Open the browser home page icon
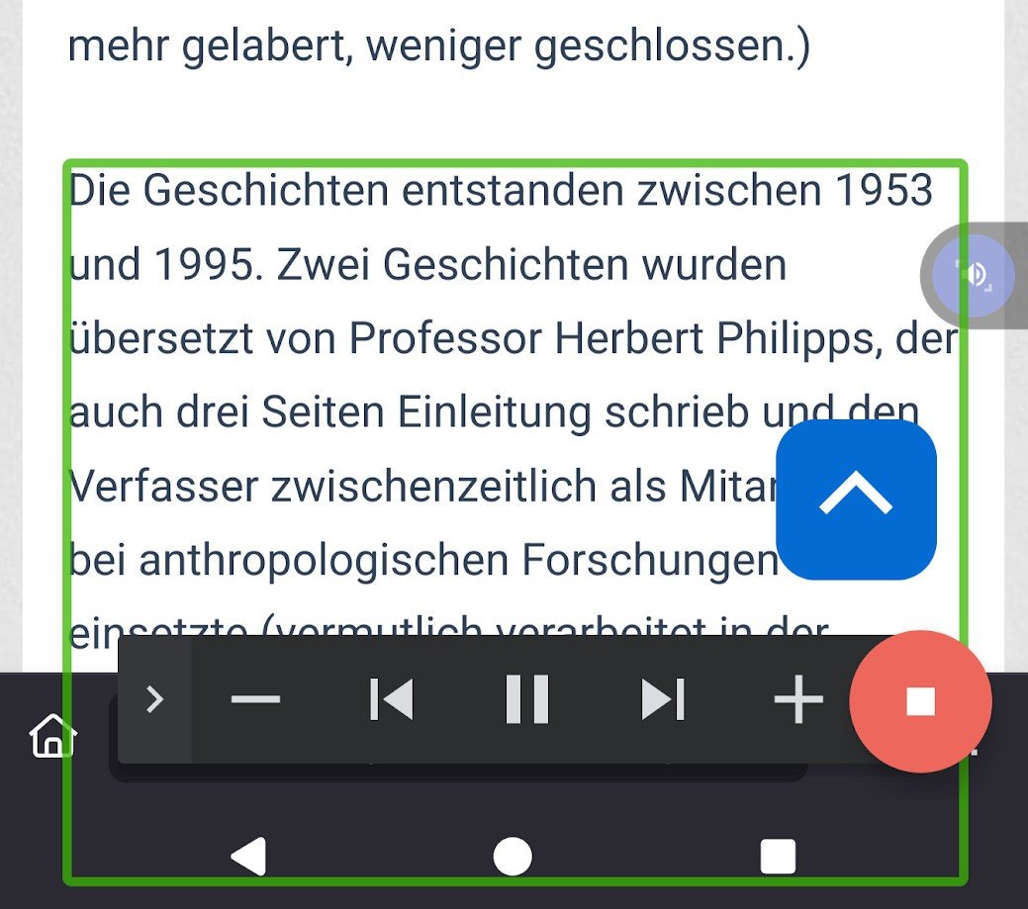 [52, 737]
